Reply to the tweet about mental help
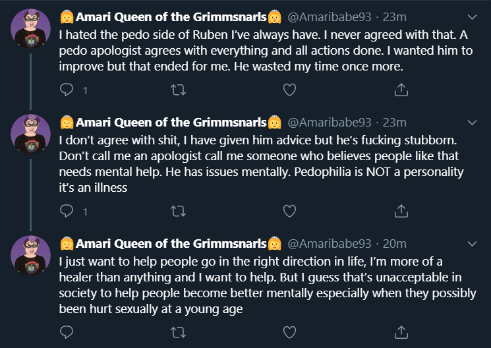491x348 pixels. 67,211
